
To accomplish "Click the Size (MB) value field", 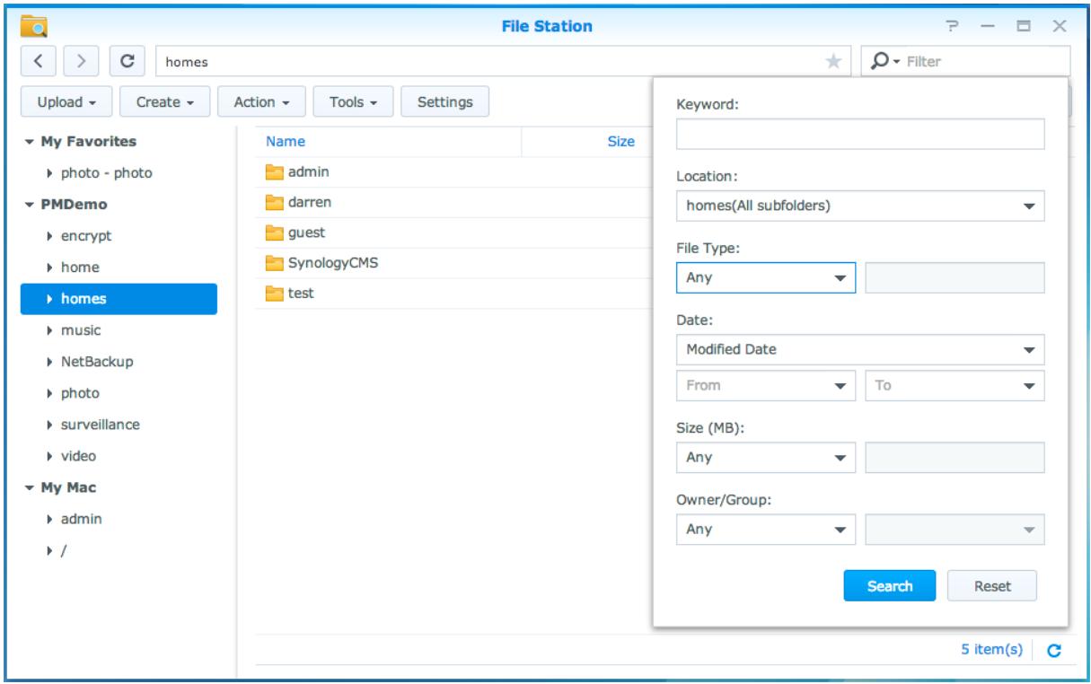I will pyautogui.click(x=955, y=458).
